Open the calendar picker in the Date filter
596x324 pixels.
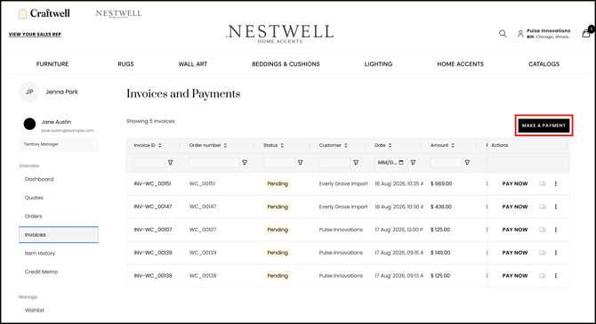tap(401, 162)
